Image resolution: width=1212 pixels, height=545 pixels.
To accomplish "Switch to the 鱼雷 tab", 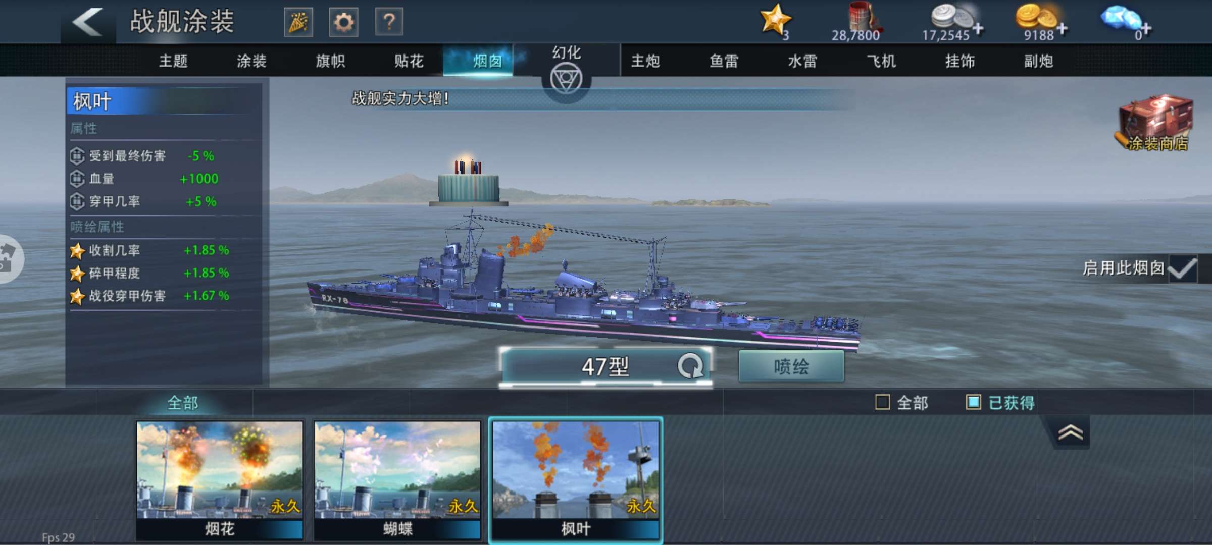I will tap(724, 61).
